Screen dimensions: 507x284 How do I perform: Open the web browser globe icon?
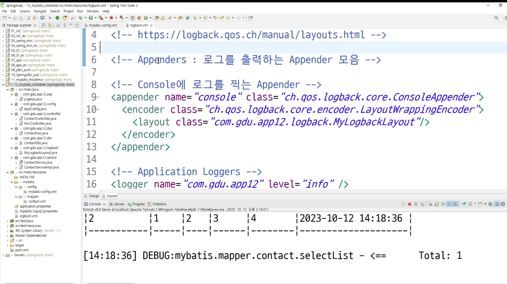point(187,18)
